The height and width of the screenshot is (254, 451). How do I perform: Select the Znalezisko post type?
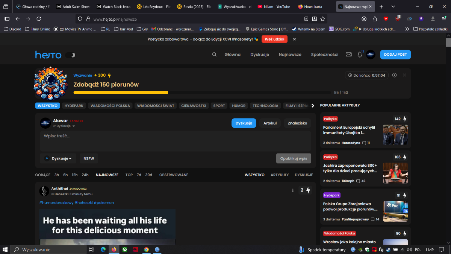(x=297, y=123)
